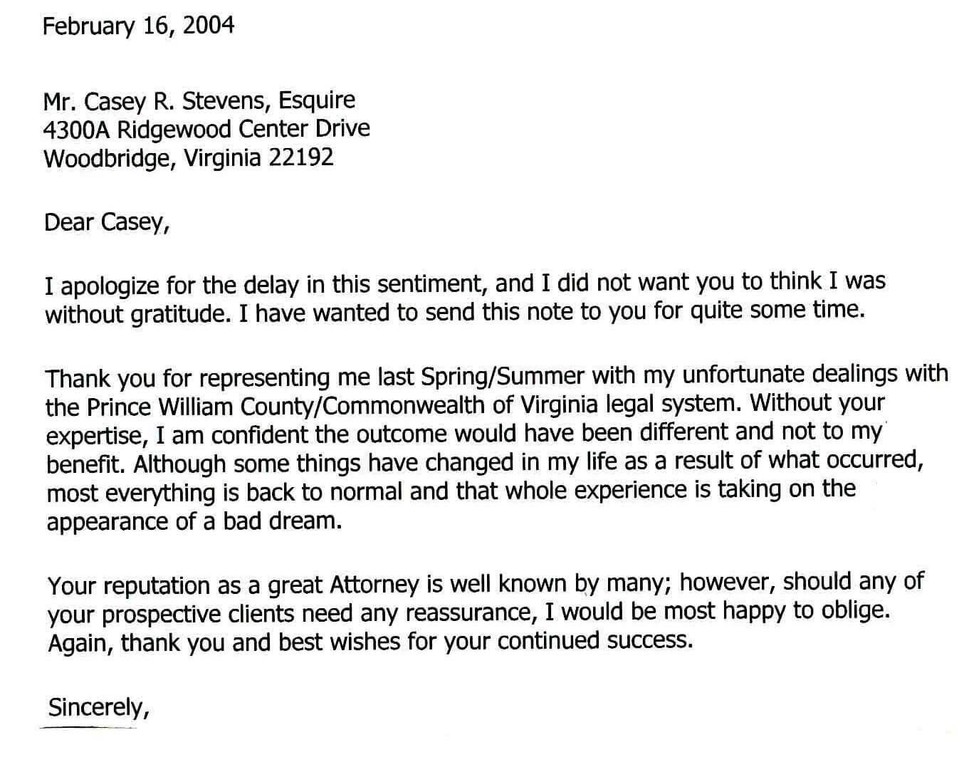Screen dimensions: 964x762
Task: Click the Sincerely closing
Action: [x=98, y=707]
